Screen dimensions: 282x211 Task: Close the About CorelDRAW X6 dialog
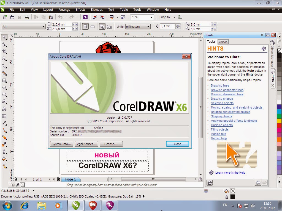pos(177,144)
